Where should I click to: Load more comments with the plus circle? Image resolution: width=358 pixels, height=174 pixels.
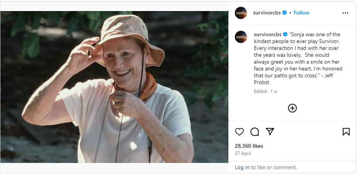point(292,108)
